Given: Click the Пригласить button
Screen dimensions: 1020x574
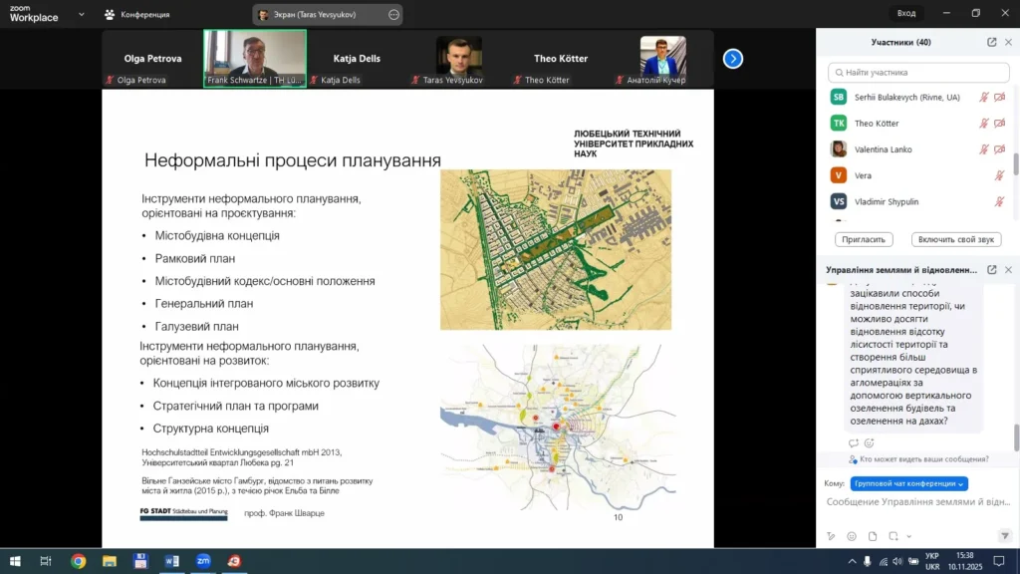Looking at the screenshot, I should pos(864,239).
